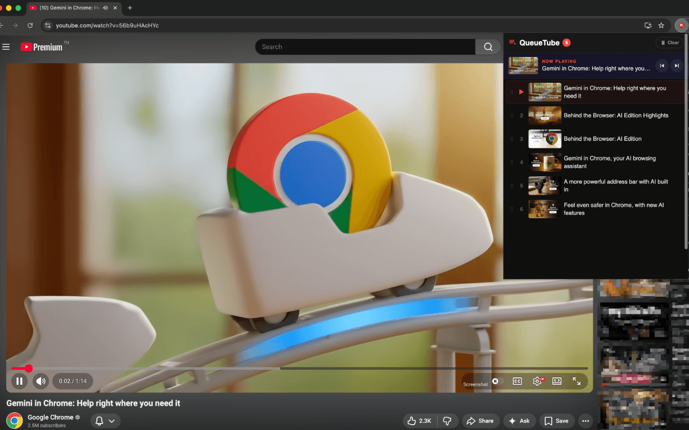Screen dimensions: 689x430
Task: Click the Ask button under the video
Action: click(519, 421)
